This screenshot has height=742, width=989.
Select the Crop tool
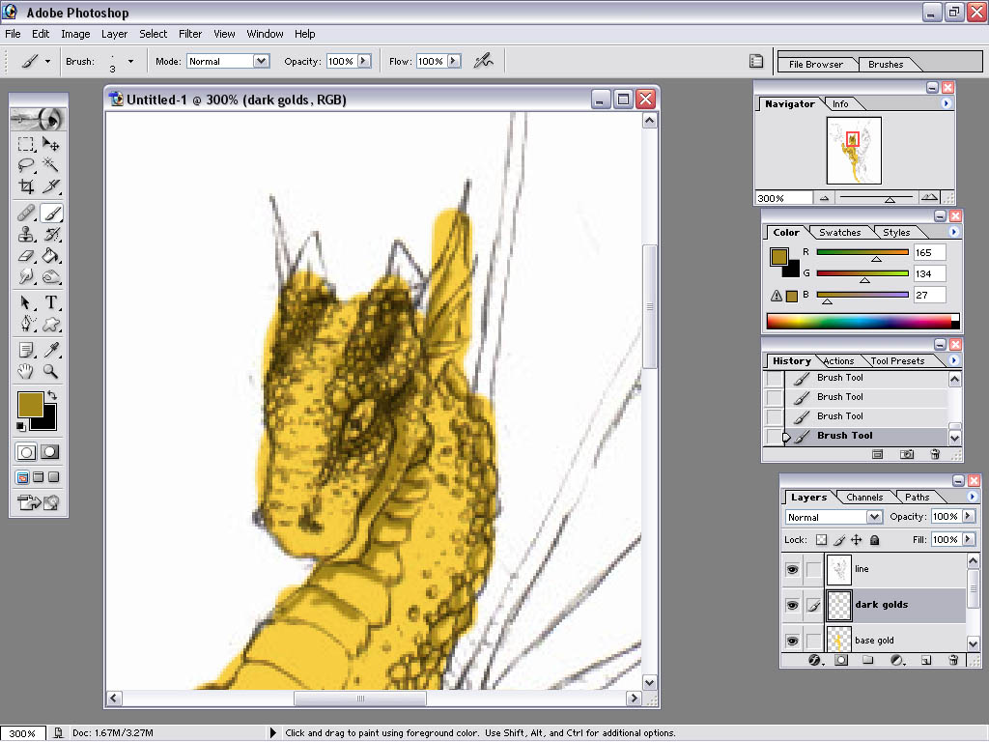pos(26,186)
